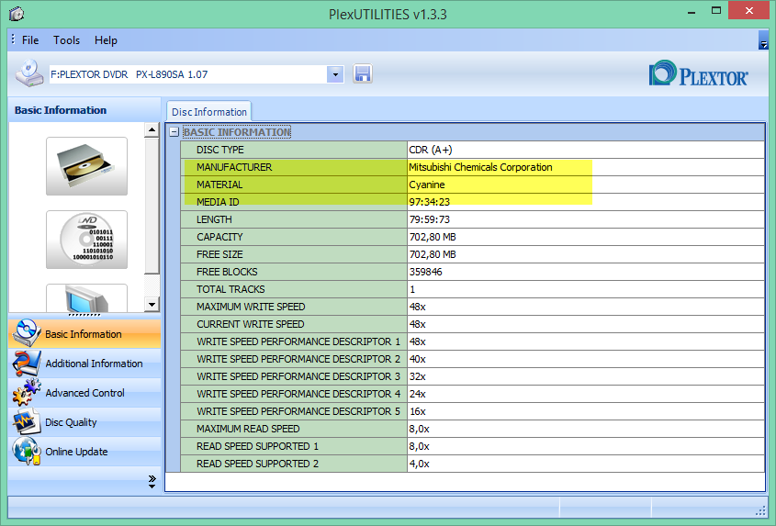Select MAXIMUM WRITE SPEED row label
Image resolution: width=776 pixels, height=526 pixels.
pyautogui.click(x=251, y=307)
